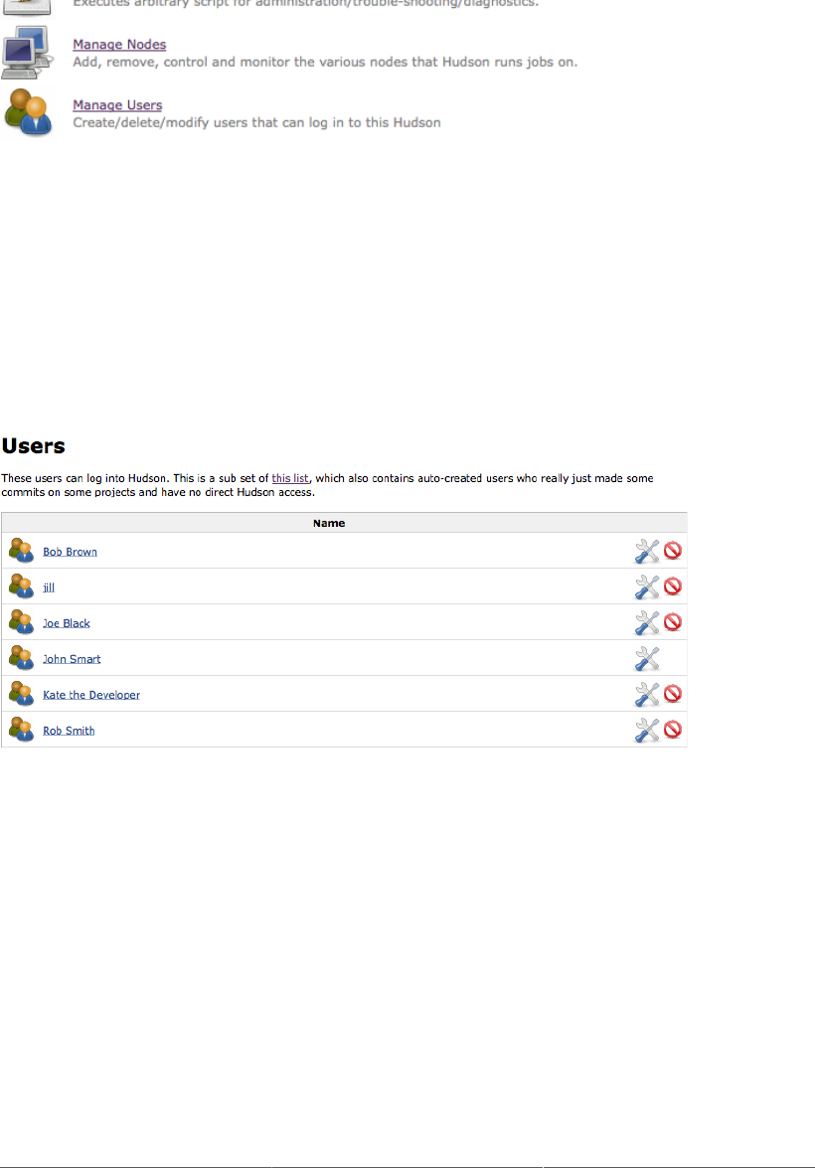This screenshot has width=815, height=1168.
Task: Click user avatar icon beside Rob Smith
Action: click(x=21, y=730)
